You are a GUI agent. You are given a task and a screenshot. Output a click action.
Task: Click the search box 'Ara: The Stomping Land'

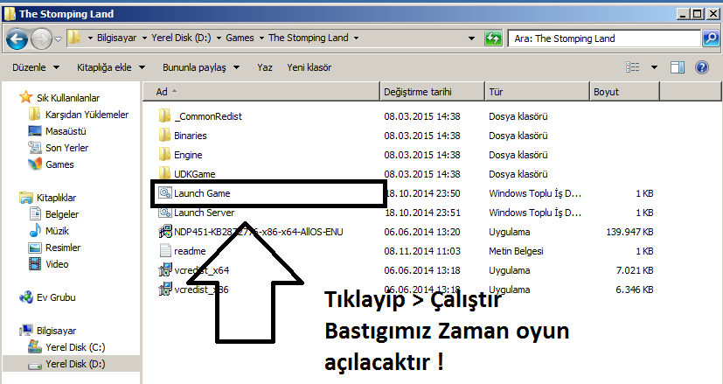click(x=604, y=38)
